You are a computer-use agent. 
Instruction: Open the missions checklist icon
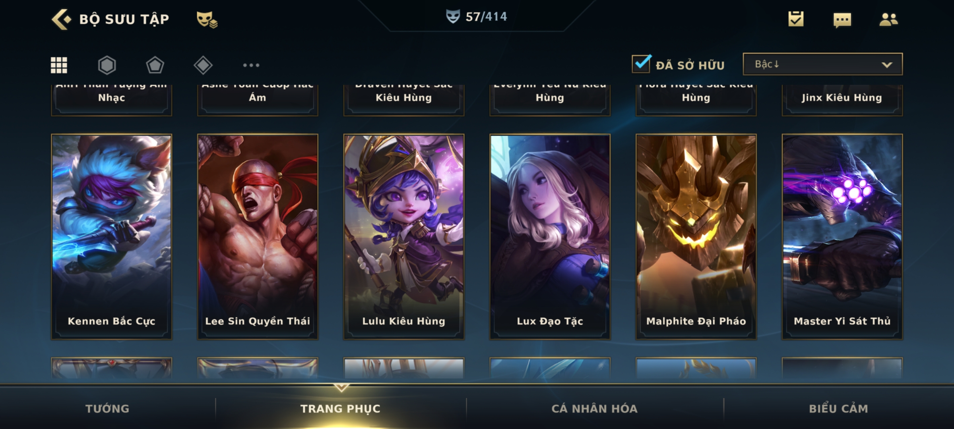coord(796,19)
